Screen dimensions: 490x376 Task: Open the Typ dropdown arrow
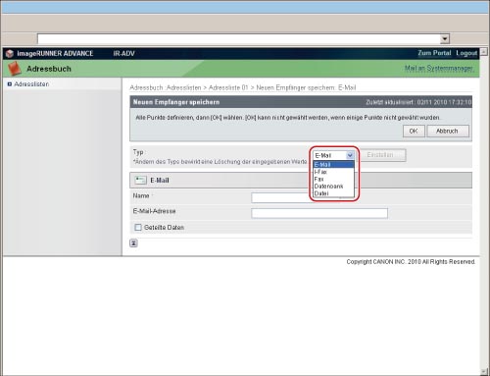click(350, 155)
